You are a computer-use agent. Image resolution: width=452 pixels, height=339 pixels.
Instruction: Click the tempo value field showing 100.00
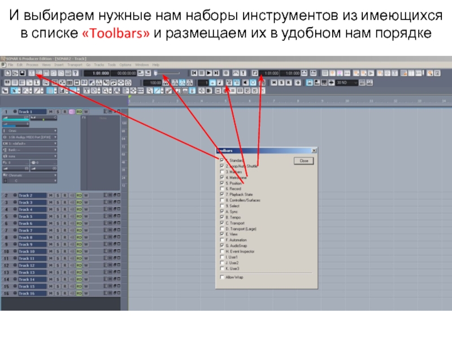(150, 82)
